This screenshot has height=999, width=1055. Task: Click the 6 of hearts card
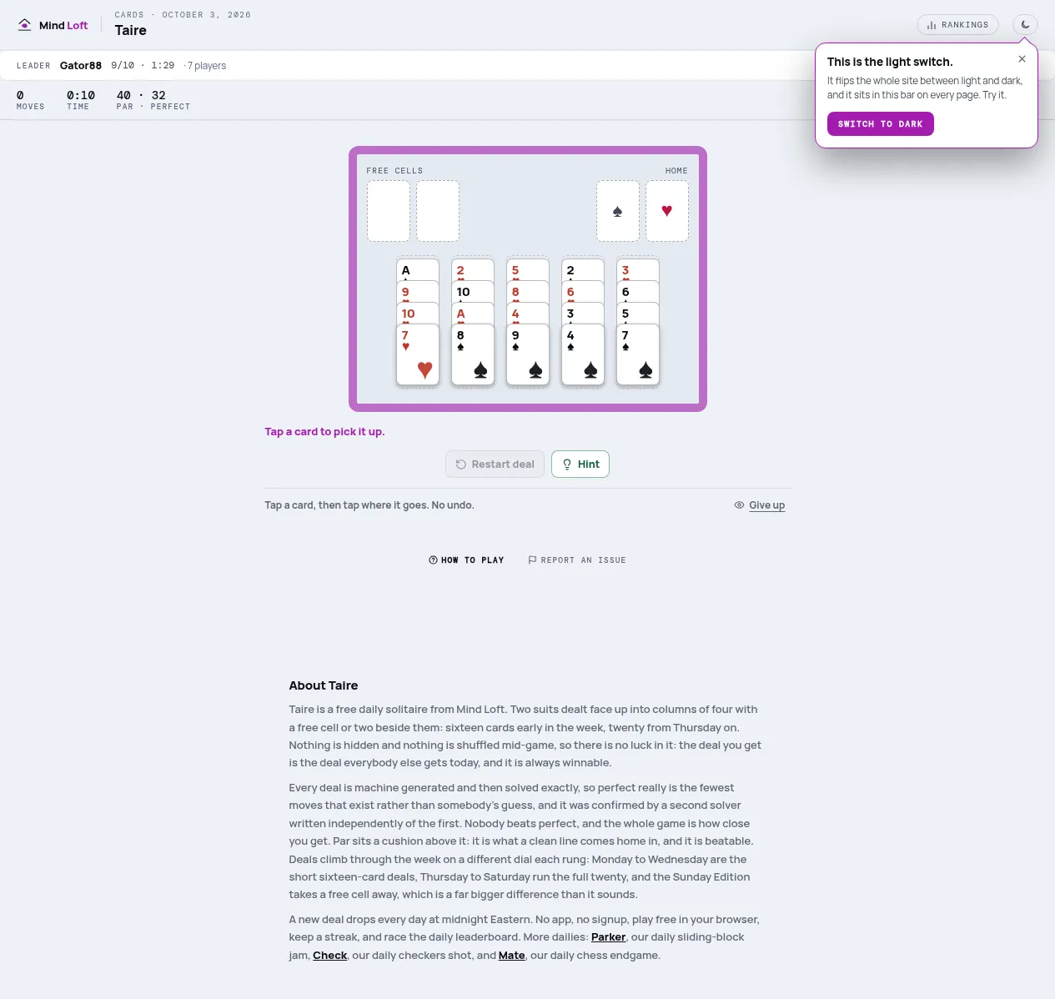coord(583,291)
